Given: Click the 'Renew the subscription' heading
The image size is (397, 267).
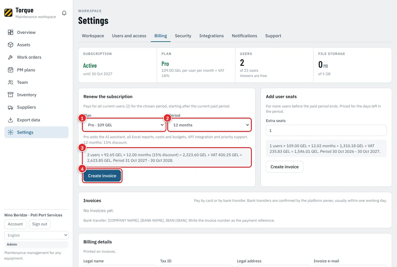Looking at the screenshot, I should pyautogui.click(x=108, y=97).
